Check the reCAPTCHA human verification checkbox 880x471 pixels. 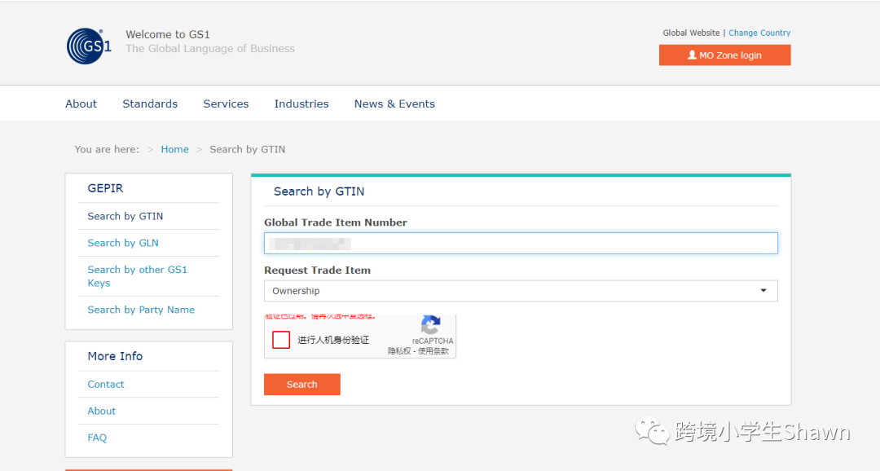coord(281,340)
